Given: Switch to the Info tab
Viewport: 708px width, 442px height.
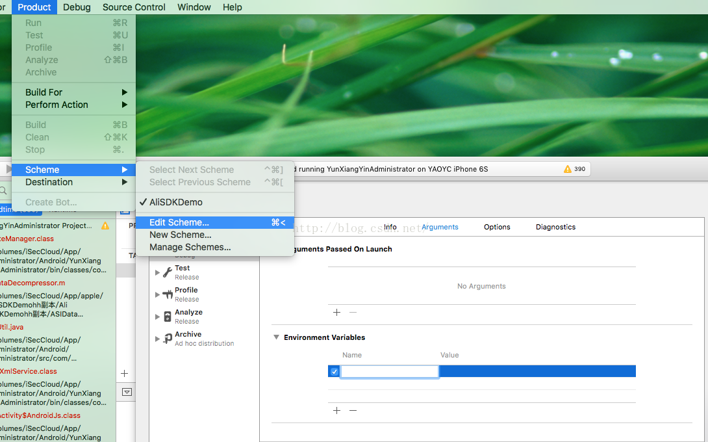Looking at the screenshot, I should click(390, 227).
